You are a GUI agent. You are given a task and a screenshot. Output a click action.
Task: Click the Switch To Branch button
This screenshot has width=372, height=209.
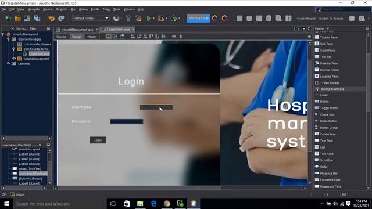pos(331,19)
